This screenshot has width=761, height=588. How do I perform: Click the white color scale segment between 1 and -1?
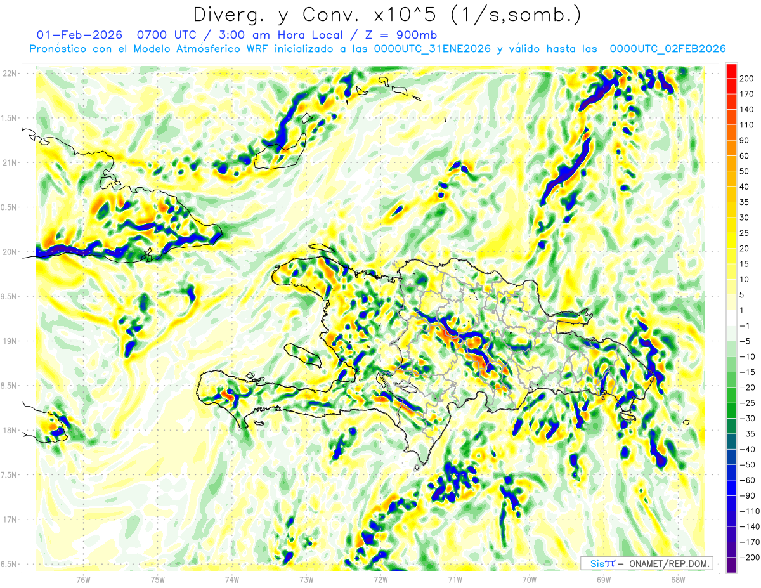coord(731,318)
